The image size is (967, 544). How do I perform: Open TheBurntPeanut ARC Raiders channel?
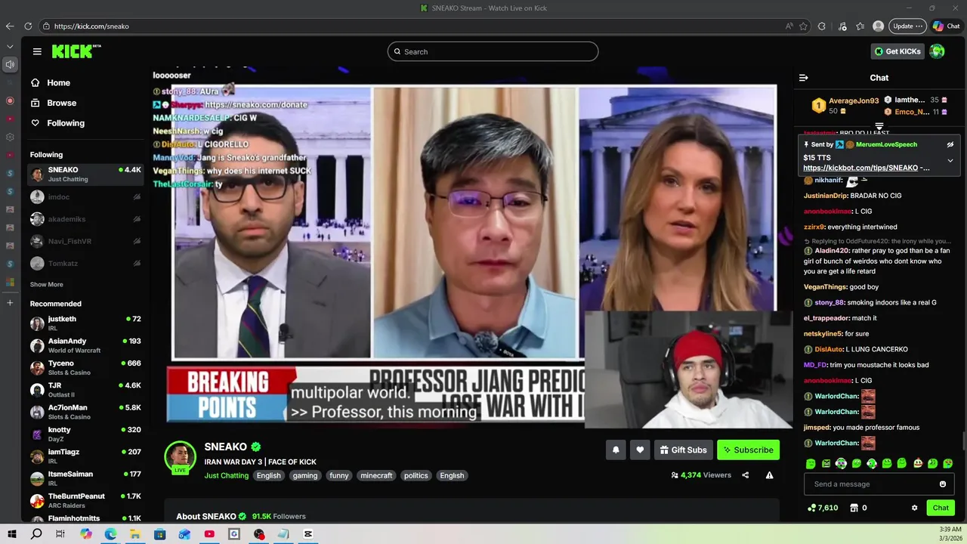click(x=85, y=500)
